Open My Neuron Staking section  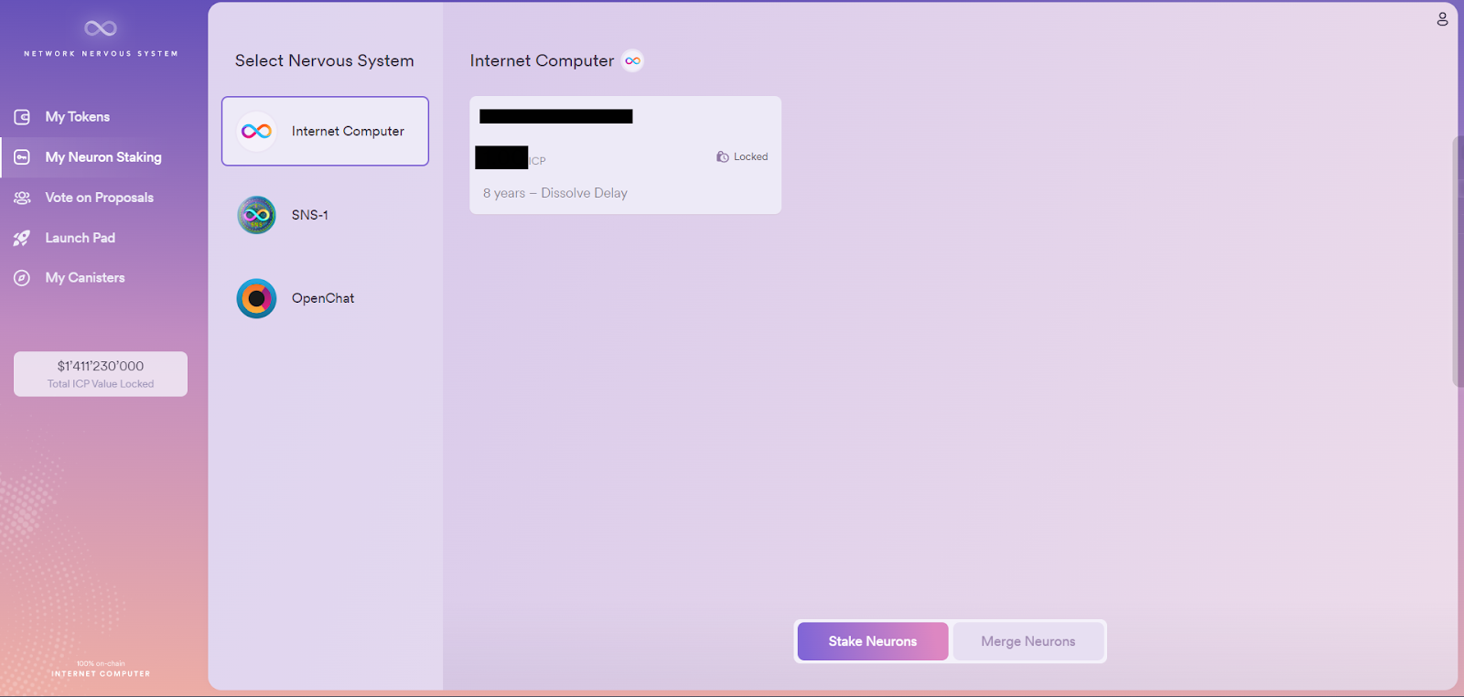[x=103, y=157]
